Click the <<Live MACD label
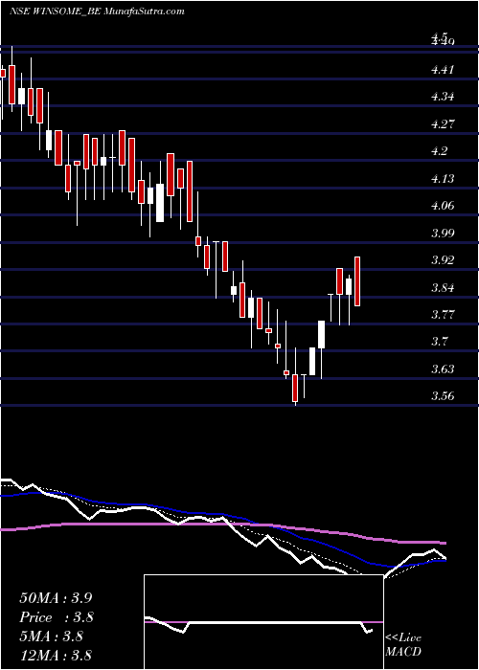479x670 pixels. click(x=403, y=644)
